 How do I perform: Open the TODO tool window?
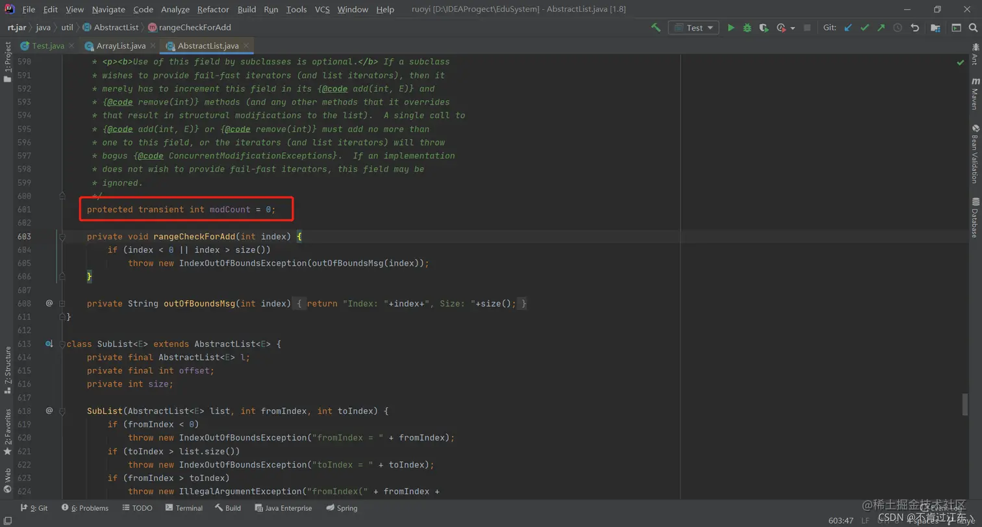click(x=136, y=508)
